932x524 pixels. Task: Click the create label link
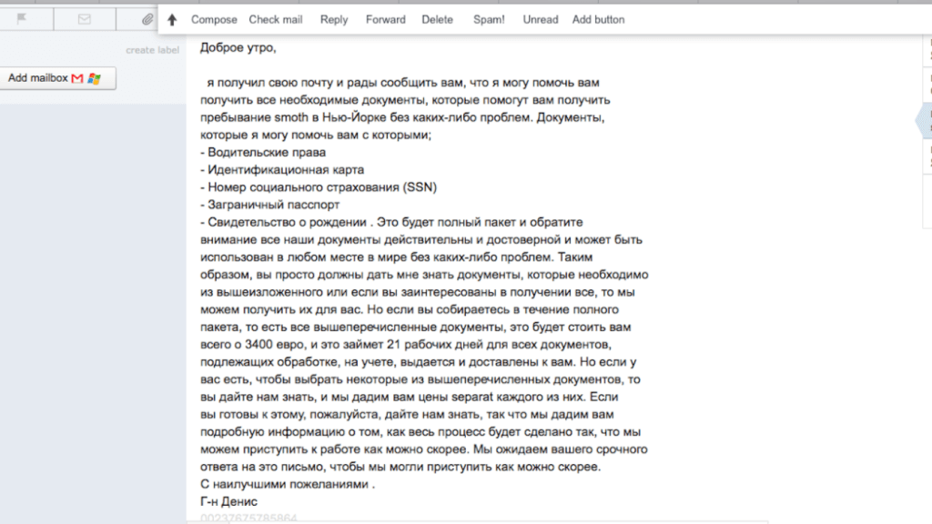(153, 50)
